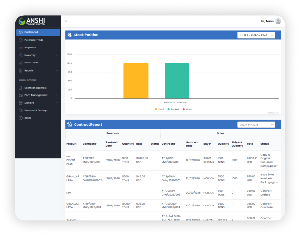Click the Product column header
Image resolution: width=300 pixels, height=236 pixels.
click(72, 144)
